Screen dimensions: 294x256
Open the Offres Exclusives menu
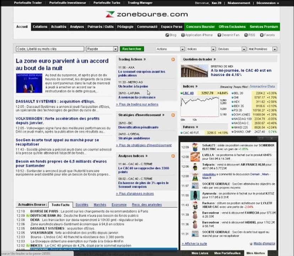click(232, 27)
